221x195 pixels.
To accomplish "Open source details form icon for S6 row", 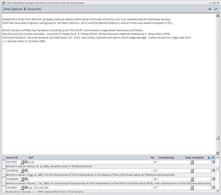I will 213,179.
